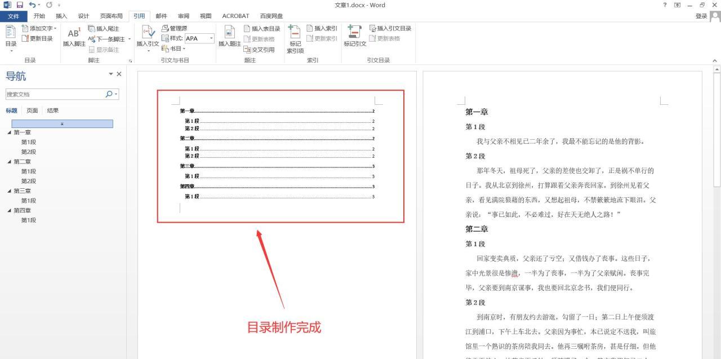Collapse 第三章 in the navigation tree
721x359 pixels.
pyautogui.click(x=9, y=191)
